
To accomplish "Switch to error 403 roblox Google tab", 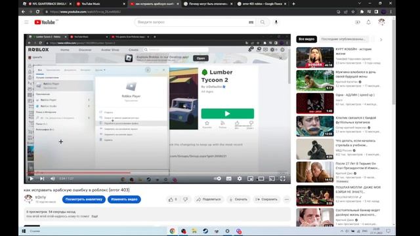I will [262, 4].
